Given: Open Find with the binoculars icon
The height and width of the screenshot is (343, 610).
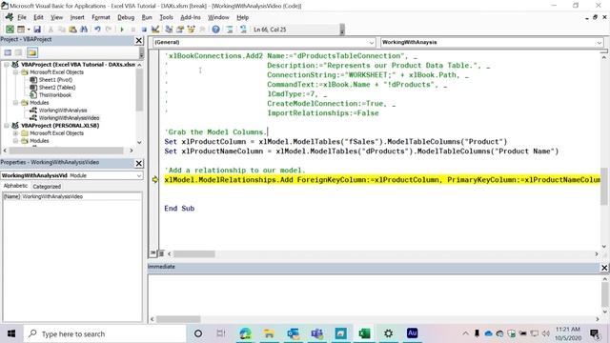Looking at the screenshot, I should pyautogui.click(x=84, y=30).
